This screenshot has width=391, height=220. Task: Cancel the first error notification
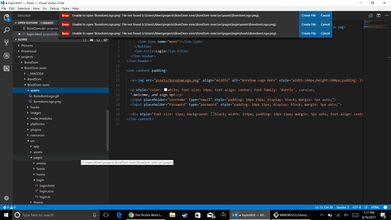pyautogui.click(x=325, y=15)
